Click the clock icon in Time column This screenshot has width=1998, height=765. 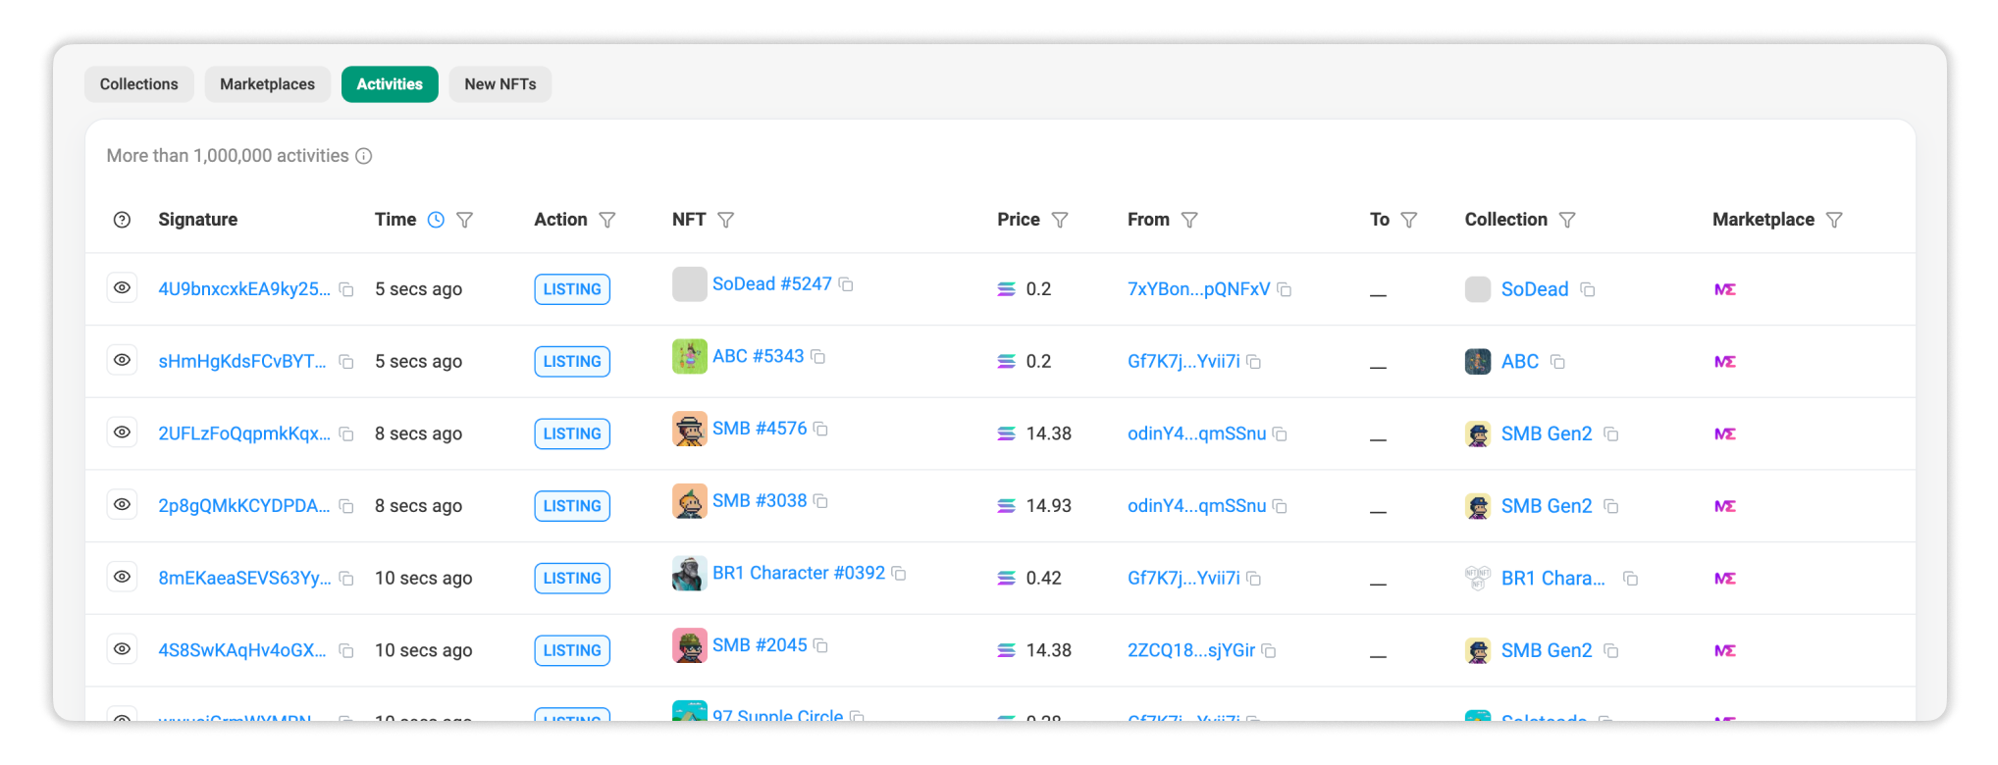pyautogui.click(x=436, y=220)
